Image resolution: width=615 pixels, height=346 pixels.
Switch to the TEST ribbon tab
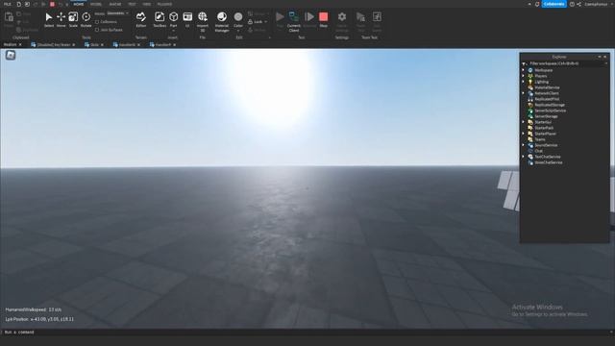pos(132,4)
